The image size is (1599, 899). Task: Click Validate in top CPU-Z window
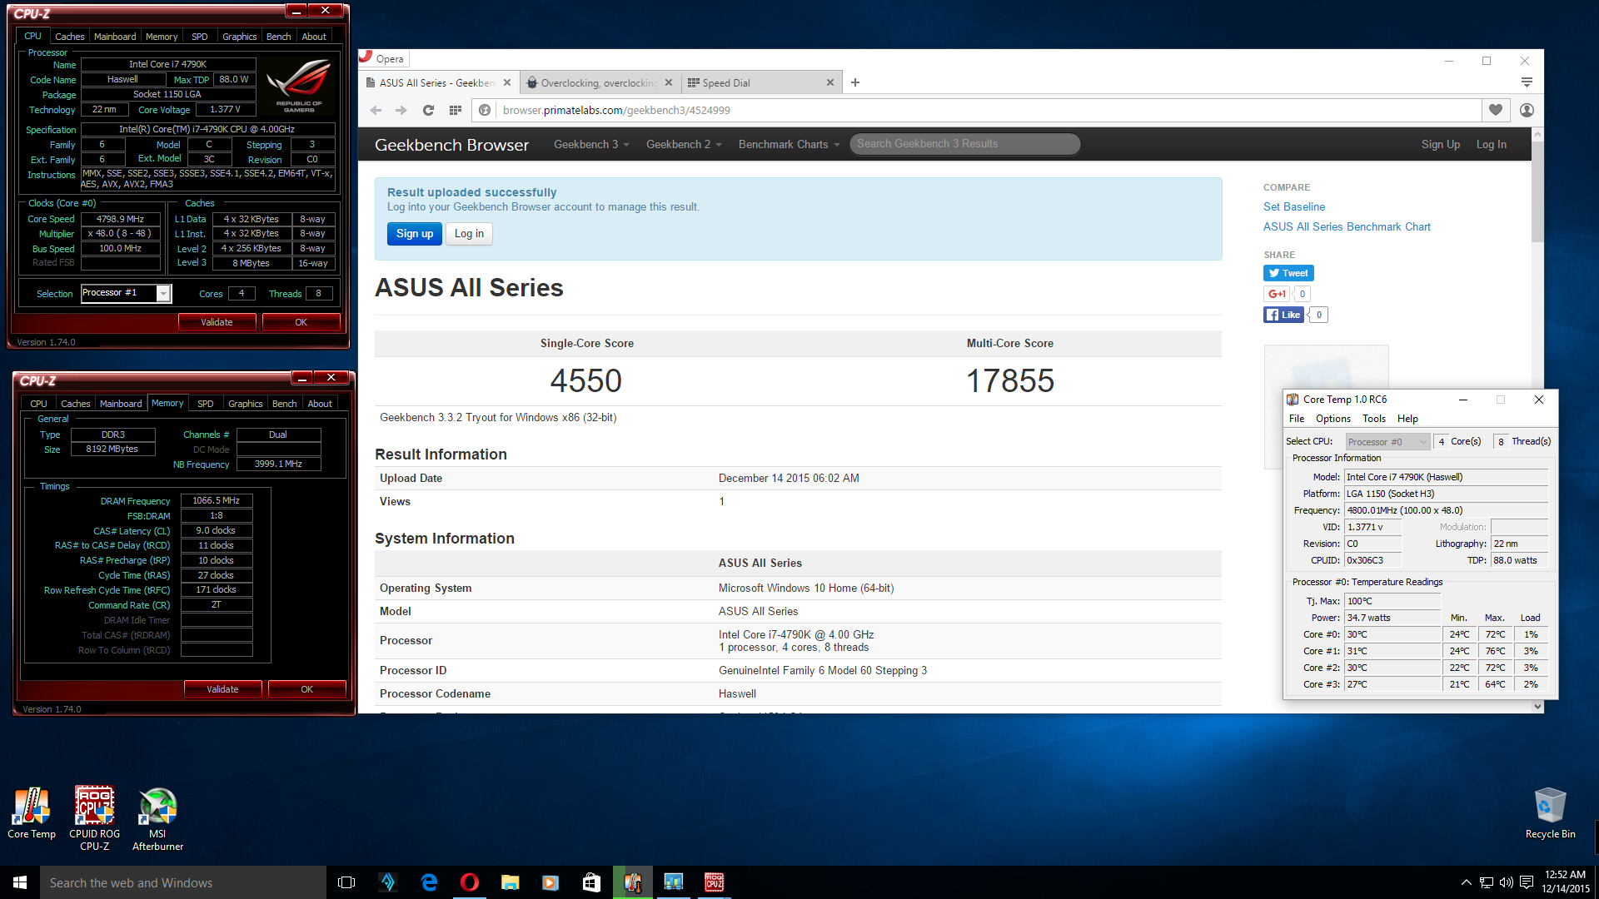coord(217,322)
